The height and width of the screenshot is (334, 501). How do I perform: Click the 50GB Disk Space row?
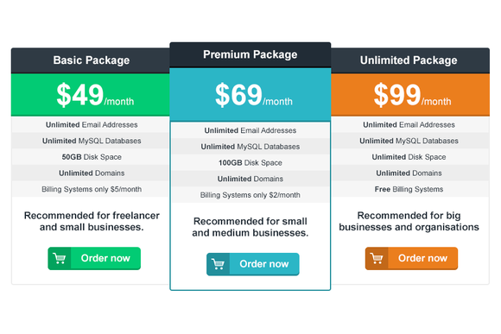coord(92,157)
